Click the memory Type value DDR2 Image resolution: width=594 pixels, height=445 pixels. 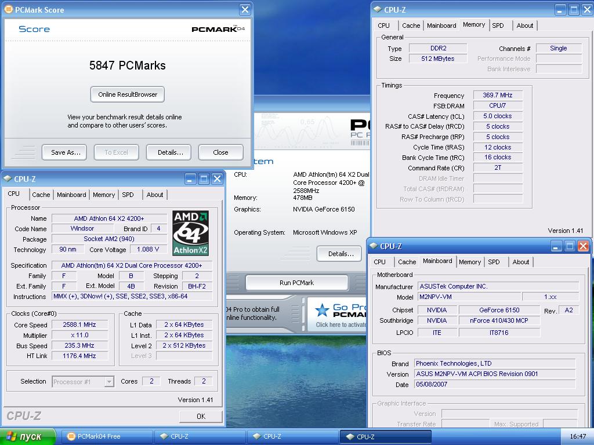(438, 48)
